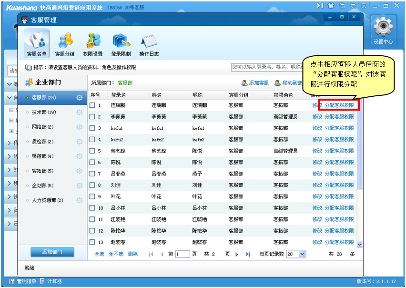Image resolution: width=406 pixels, height=288 pixels.
Task: Tick the checkbox for row 5 蔡艺琼
Action: pyautogui.click(x=92, y=151)
